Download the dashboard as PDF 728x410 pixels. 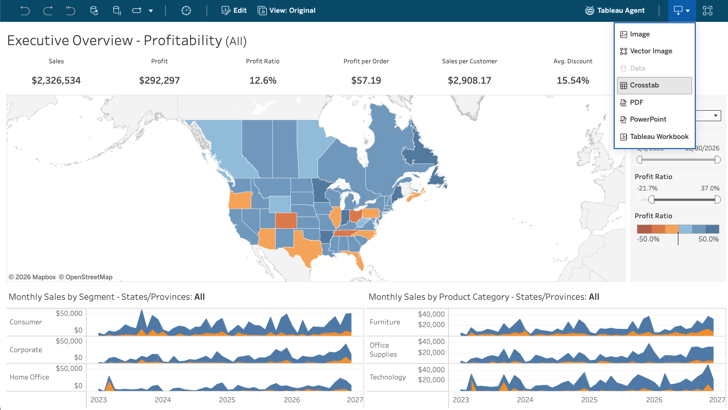[654, 102]
